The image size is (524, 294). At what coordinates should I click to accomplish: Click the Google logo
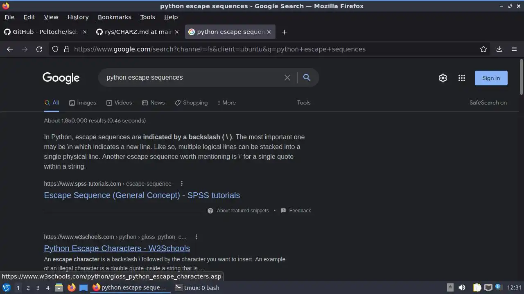pyautogui.click(x=61, y=78)
